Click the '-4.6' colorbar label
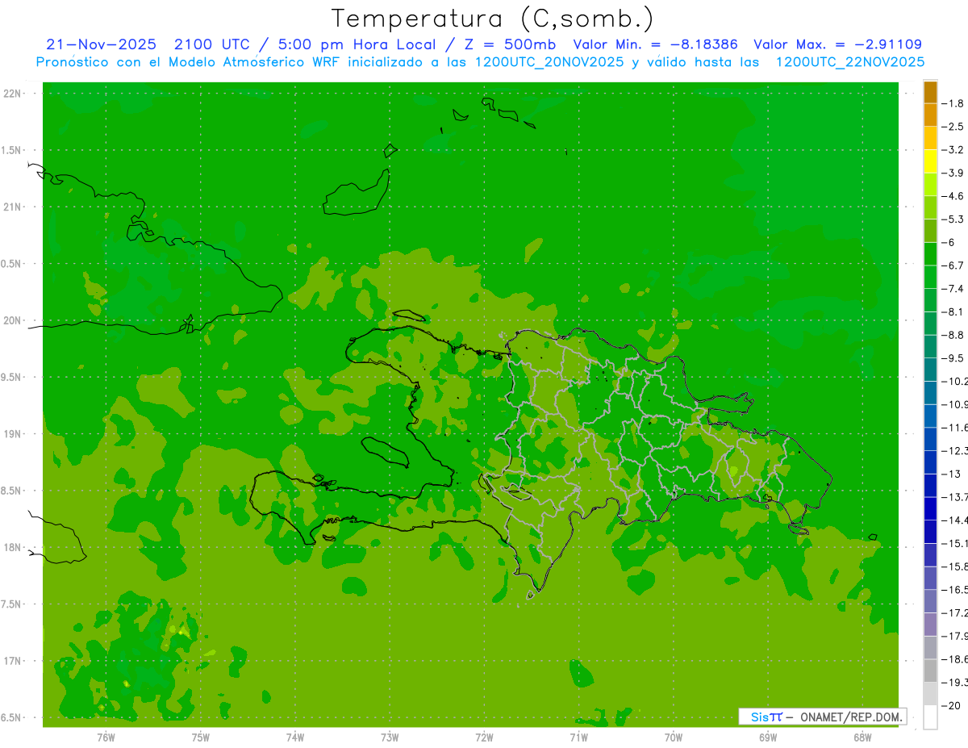The height and width of the screenshot is (748, 968). point(953,196)
